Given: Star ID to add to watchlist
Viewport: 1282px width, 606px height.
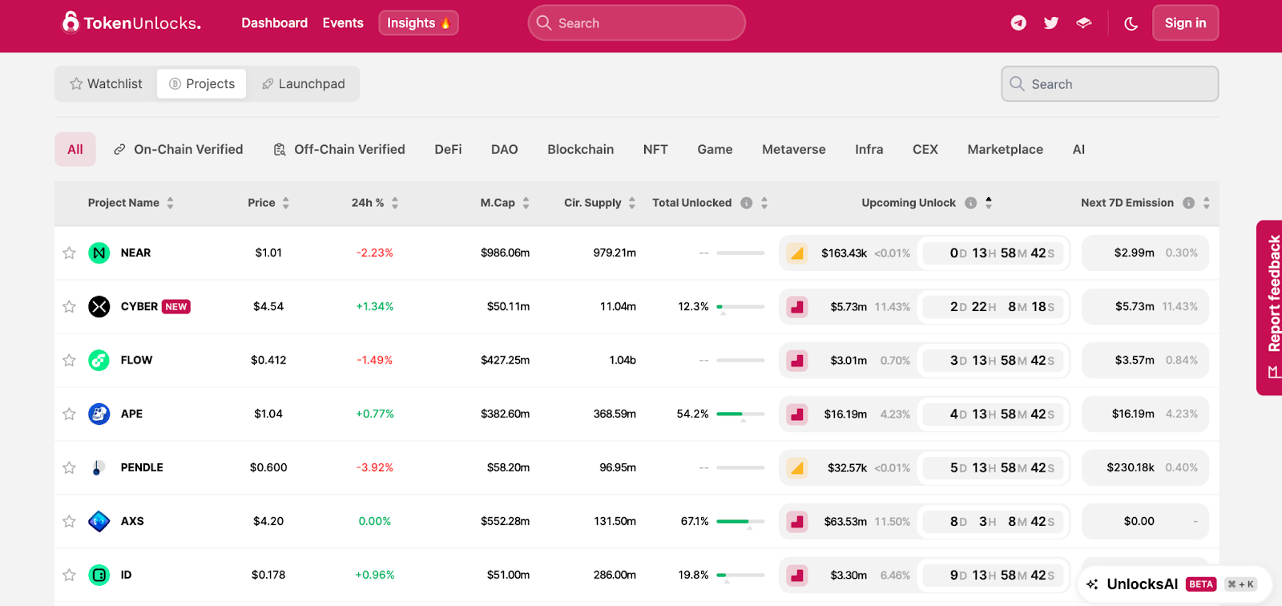Looking at the screenshot, I should pyautogui.click(x=70, y=576).
